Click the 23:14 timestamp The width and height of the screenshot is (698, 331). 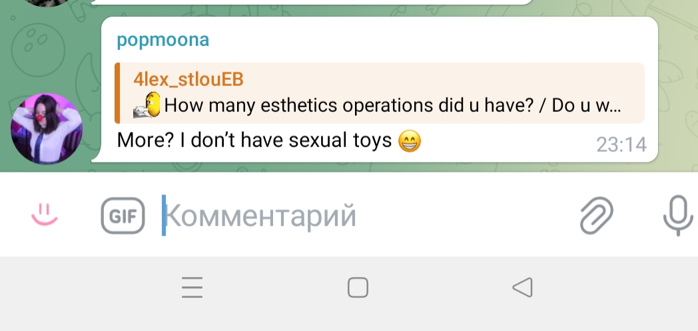tap(621, 145)
